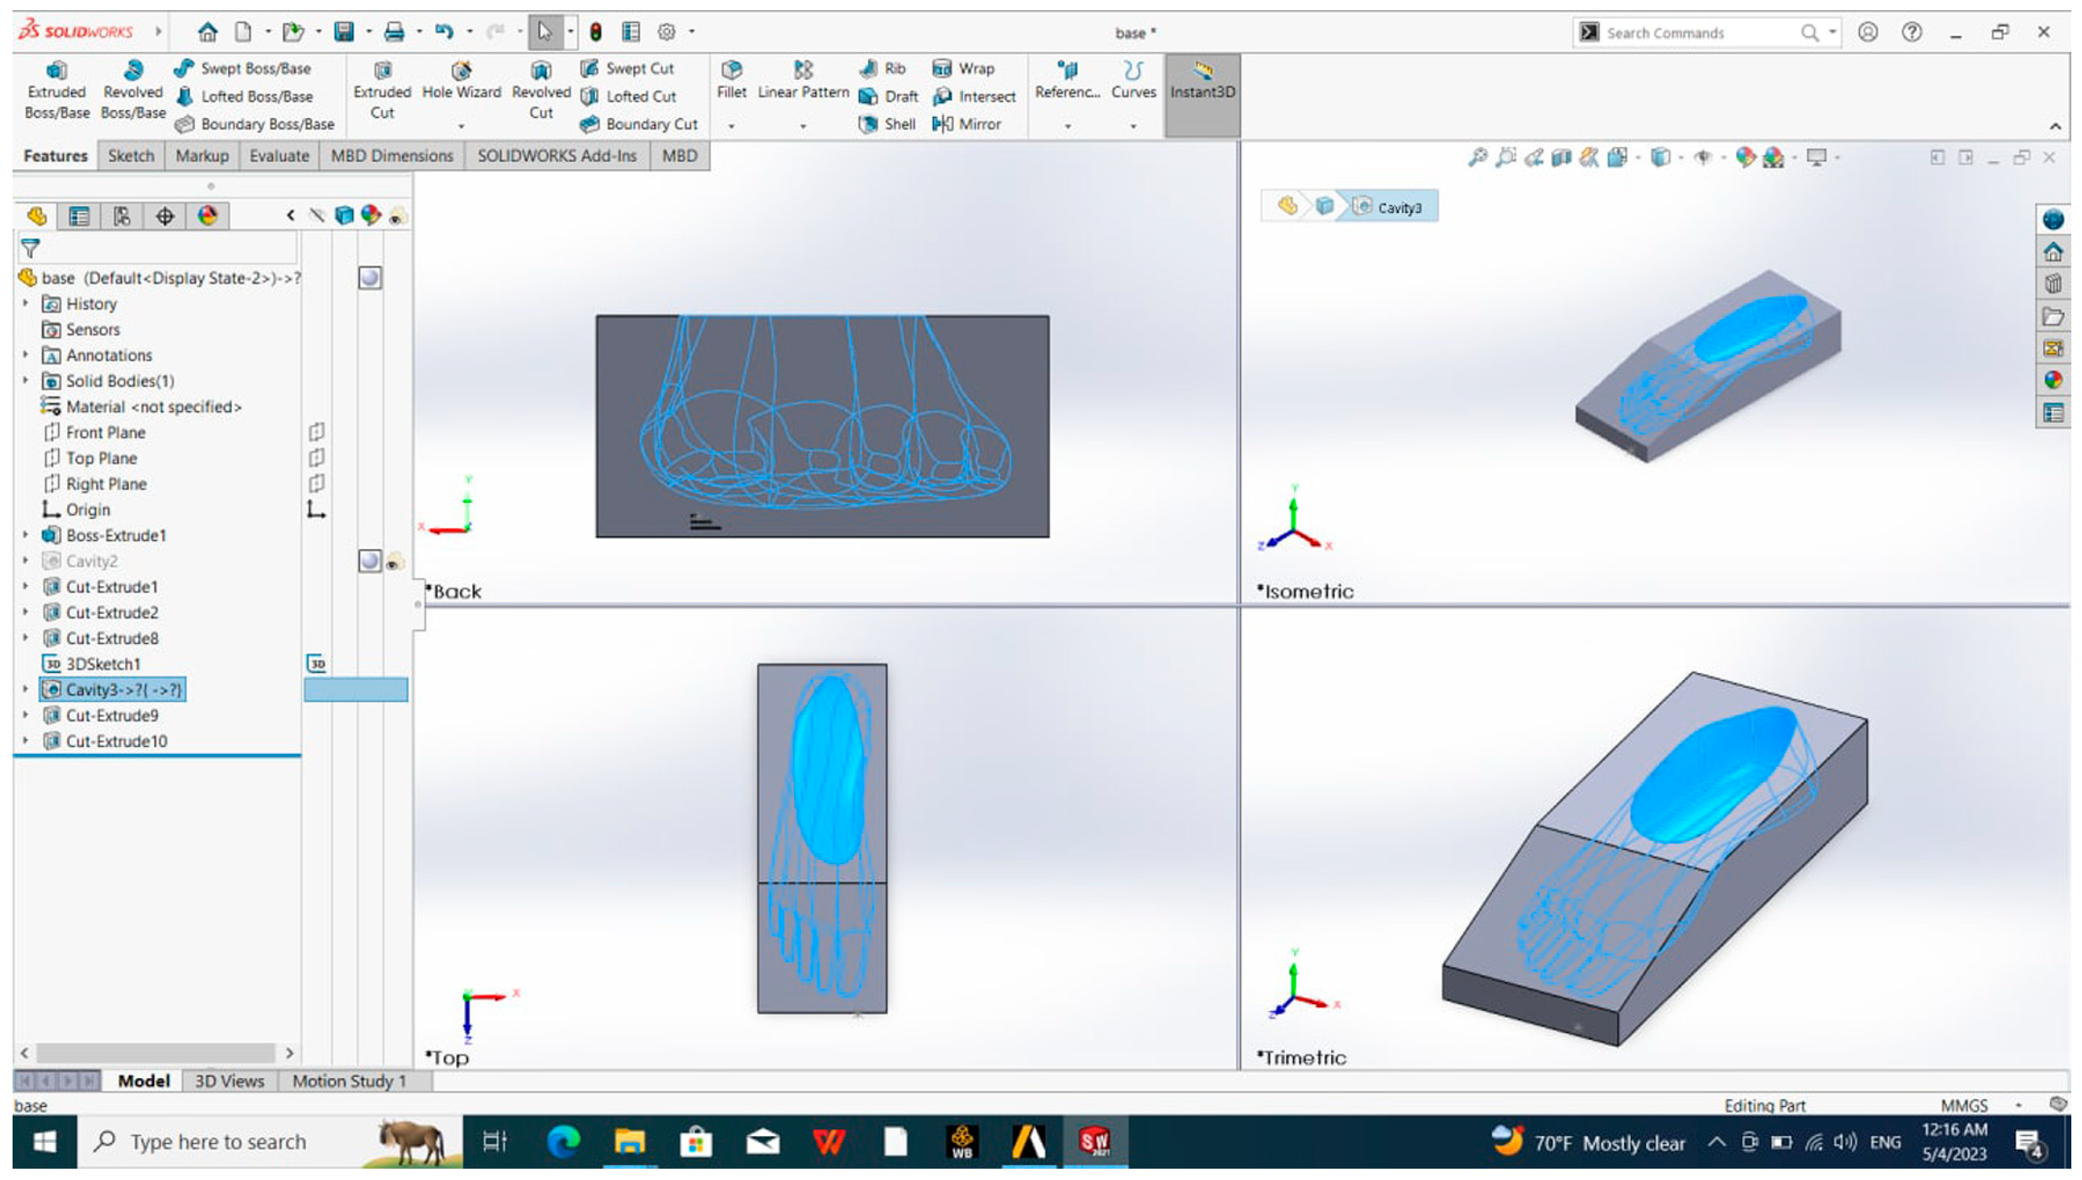Select the Draft tool
The height and width of the screenshot is (1180, 2082).
coord(889,96)
